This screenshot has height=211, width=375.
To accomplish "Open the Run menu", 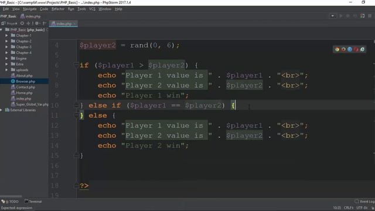I will pos(71,9).
